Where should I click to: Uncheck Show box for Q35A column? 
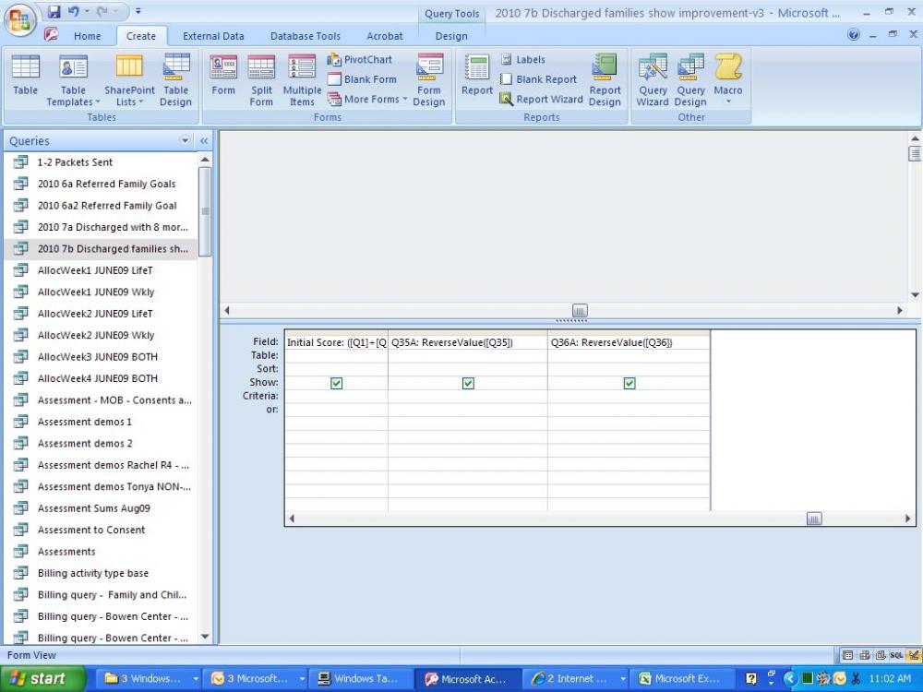468,383
